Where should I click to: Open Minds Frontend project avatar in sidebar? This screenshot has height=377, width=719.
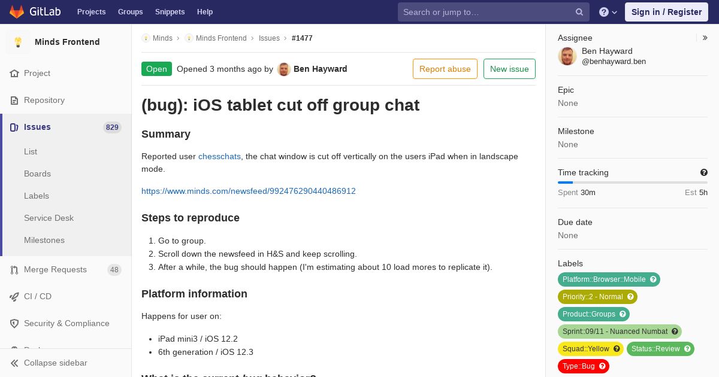18,42
